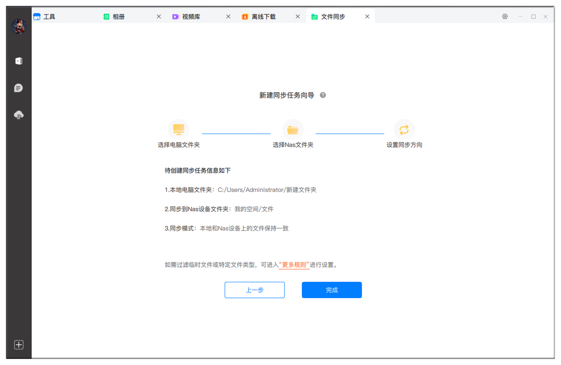The image size is (561, 365).
Task: Click the plus icon at sidebar bottom
Action: 19,345
